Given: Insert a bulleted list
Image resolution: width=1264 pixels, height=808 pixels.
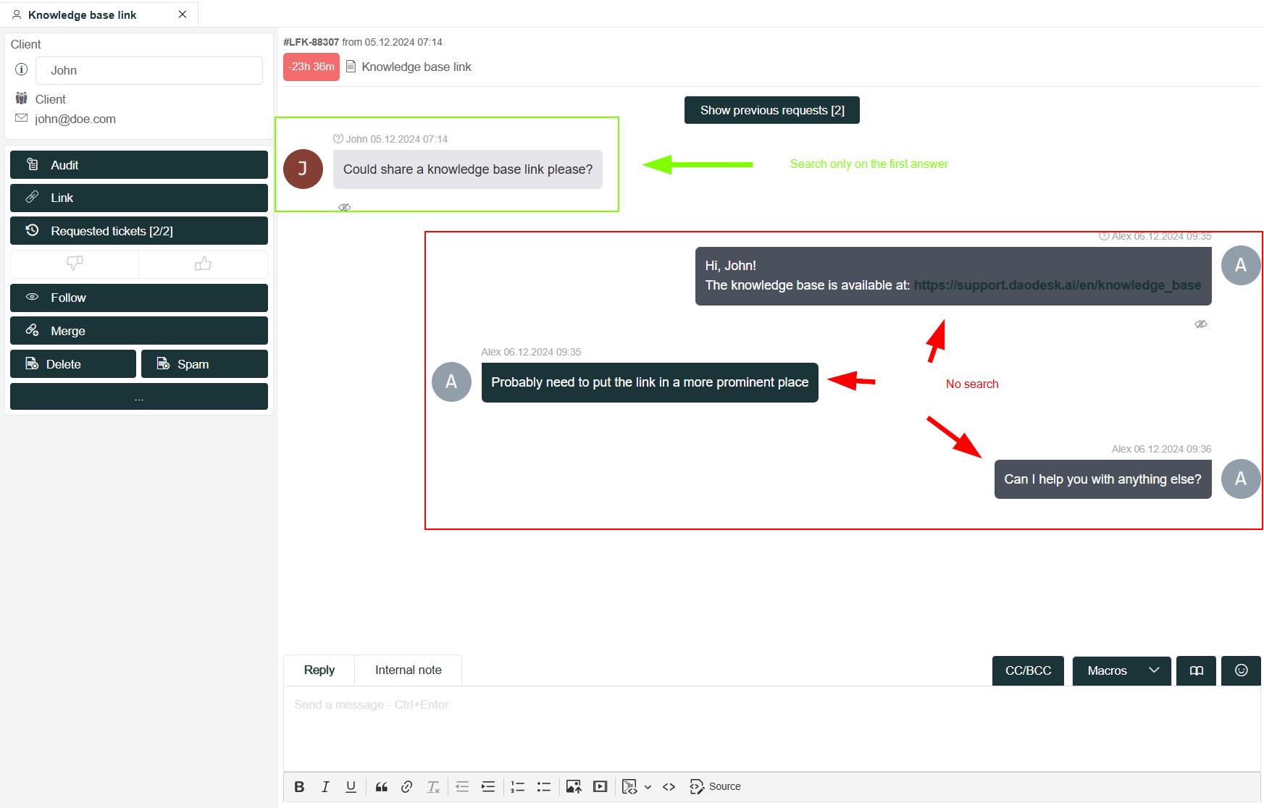Looking at the screenshot, I should click(x=544, y=786).
